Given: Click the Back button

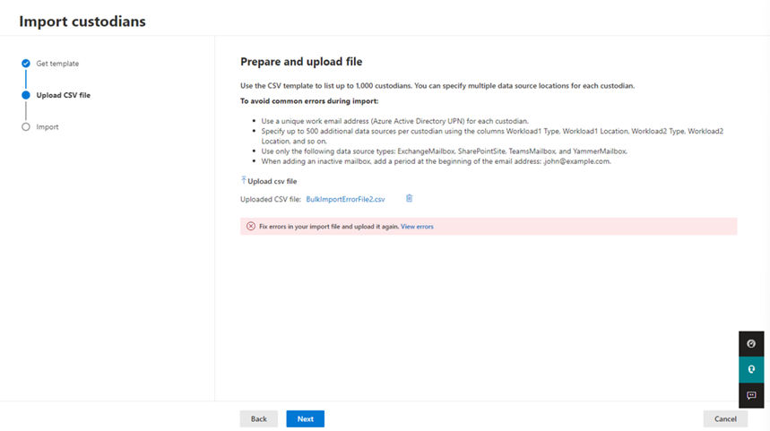Looking at the screenshot, I should coord(259,418).
